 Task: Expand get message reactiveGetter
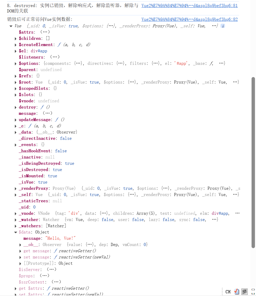20,251
